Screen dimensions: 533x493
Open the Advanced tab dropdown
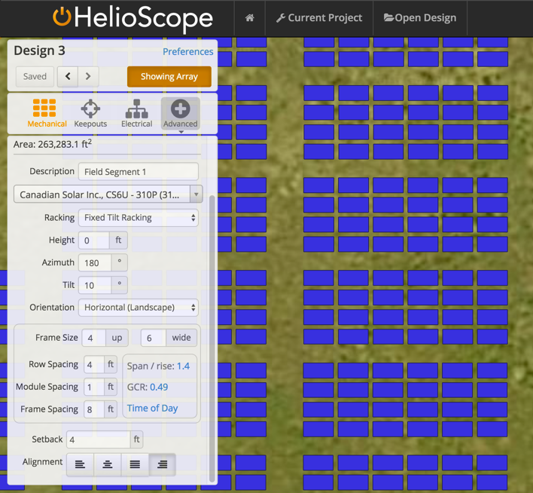coord(181,114)
